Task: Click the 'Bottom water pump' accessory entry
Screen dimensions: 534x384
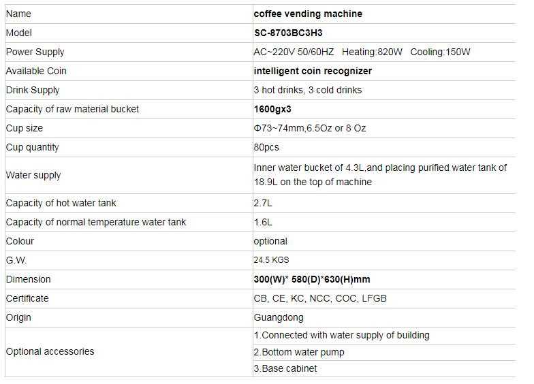Action: pos(299,352)
